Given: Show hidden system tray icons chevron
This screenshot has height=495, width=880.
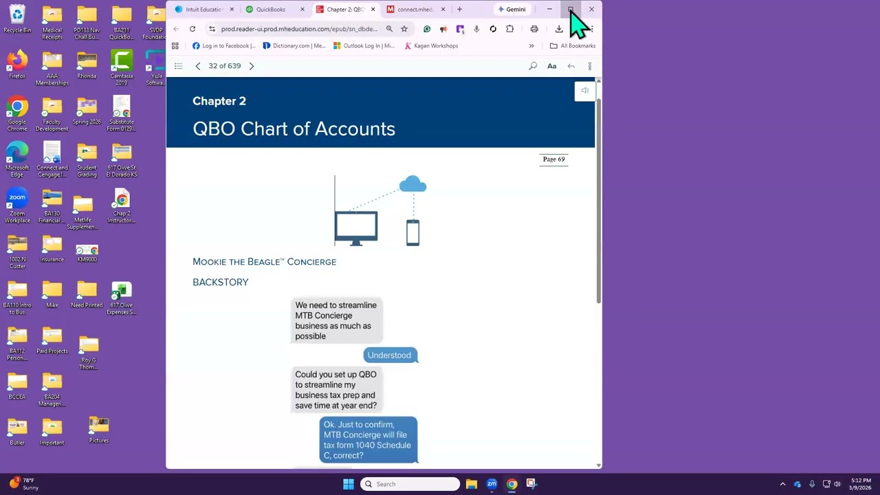Looking at the screenshot, I should 782,484.
